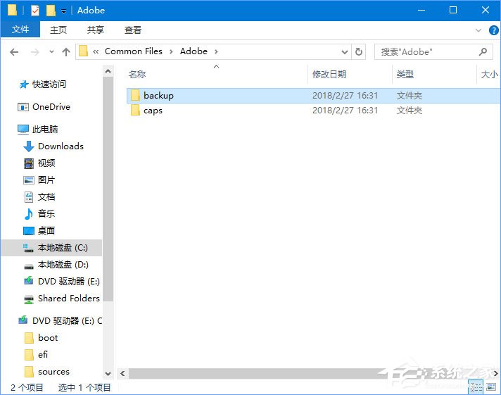Viewport: 501px width, 395px height.
Task: Click the search magnifier icon
Action: click(x=483, y=51)
